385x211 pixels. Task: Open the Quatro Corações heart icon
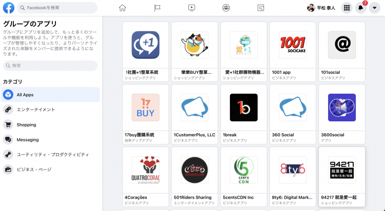[145, 170]
